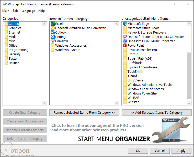Select the Office category

pyautogui.click(x=13, y=46)
